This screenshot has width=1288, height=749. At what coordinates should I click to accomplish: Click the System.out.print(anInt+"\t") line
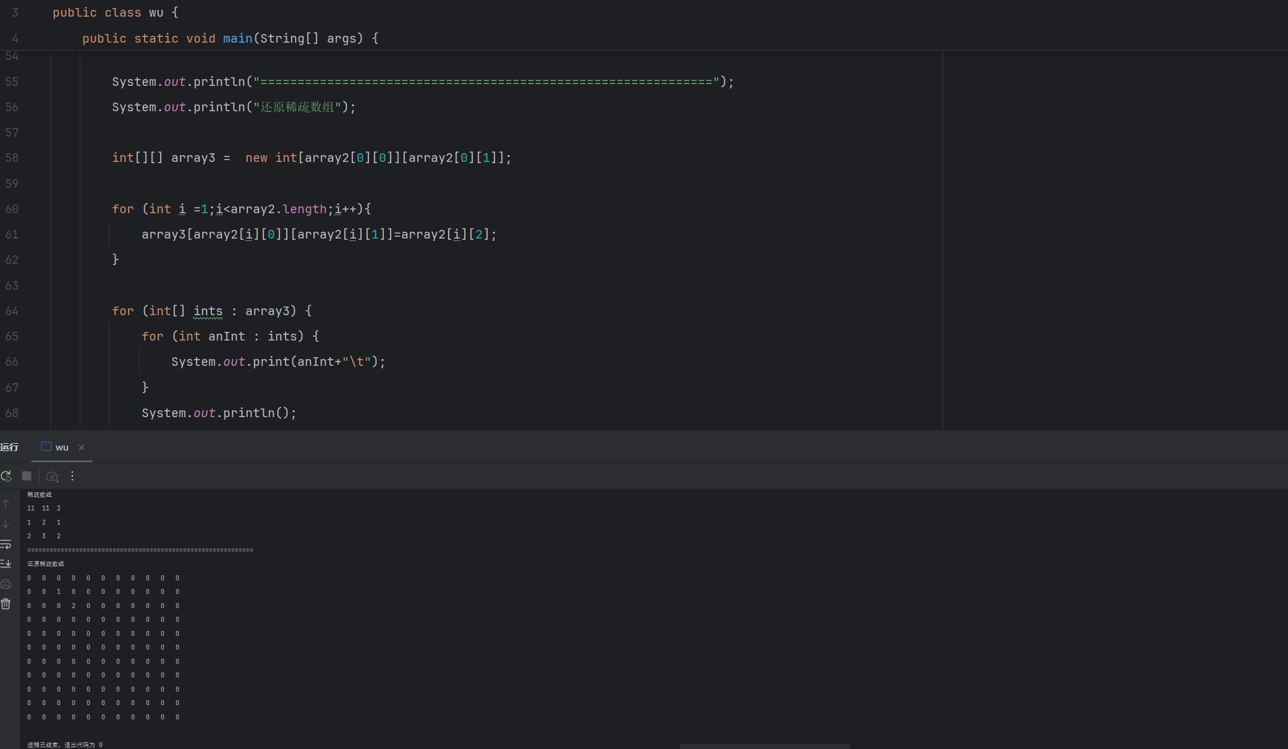pos(278,362)
